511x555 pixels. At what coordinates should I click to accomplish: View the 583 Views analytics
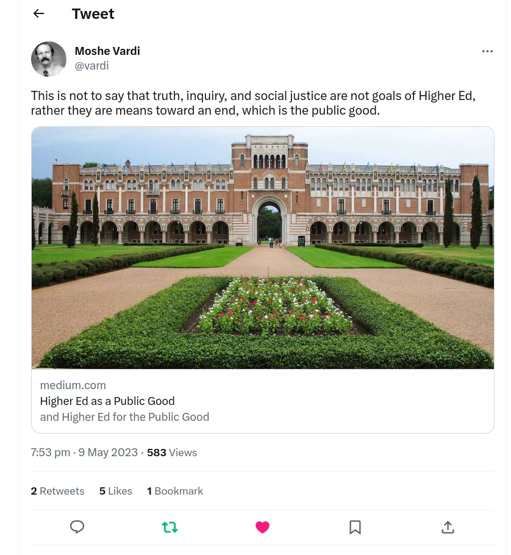[x=172, y=453]
